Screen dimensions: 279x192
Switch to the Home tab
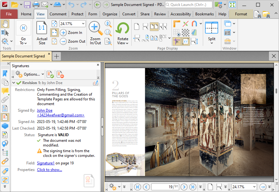tap(26, 14)
